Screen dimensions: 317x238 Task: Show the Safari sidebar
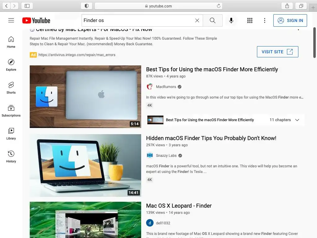click(27, 6)
